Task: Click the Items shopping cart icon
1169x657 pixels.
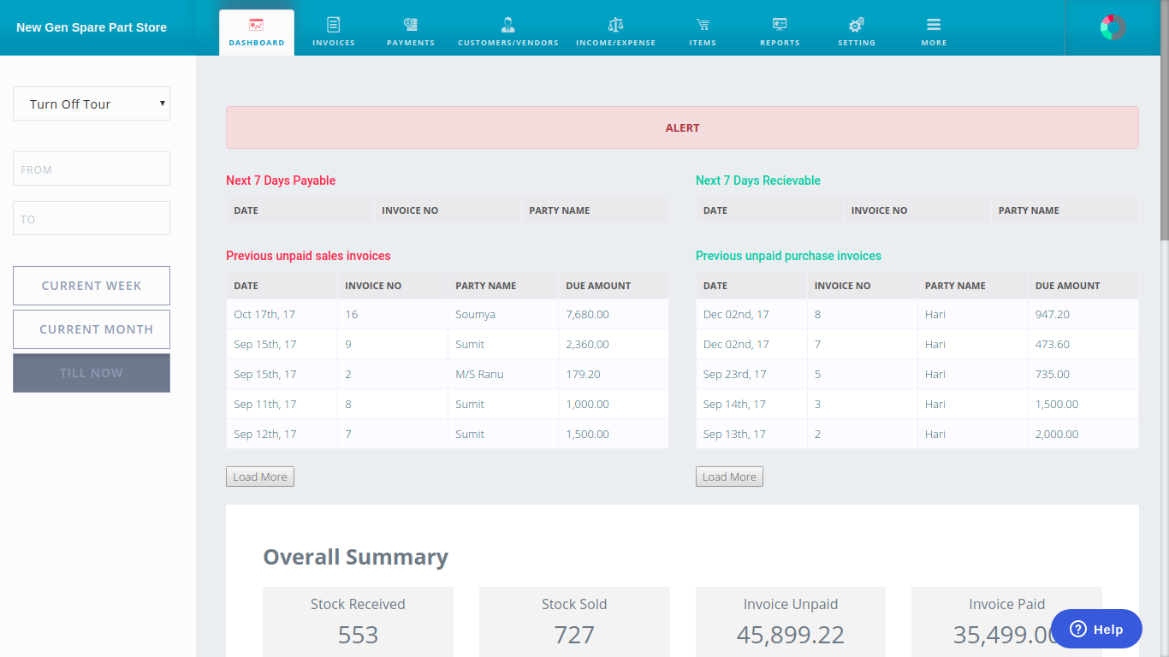Action: pos(703,25)
